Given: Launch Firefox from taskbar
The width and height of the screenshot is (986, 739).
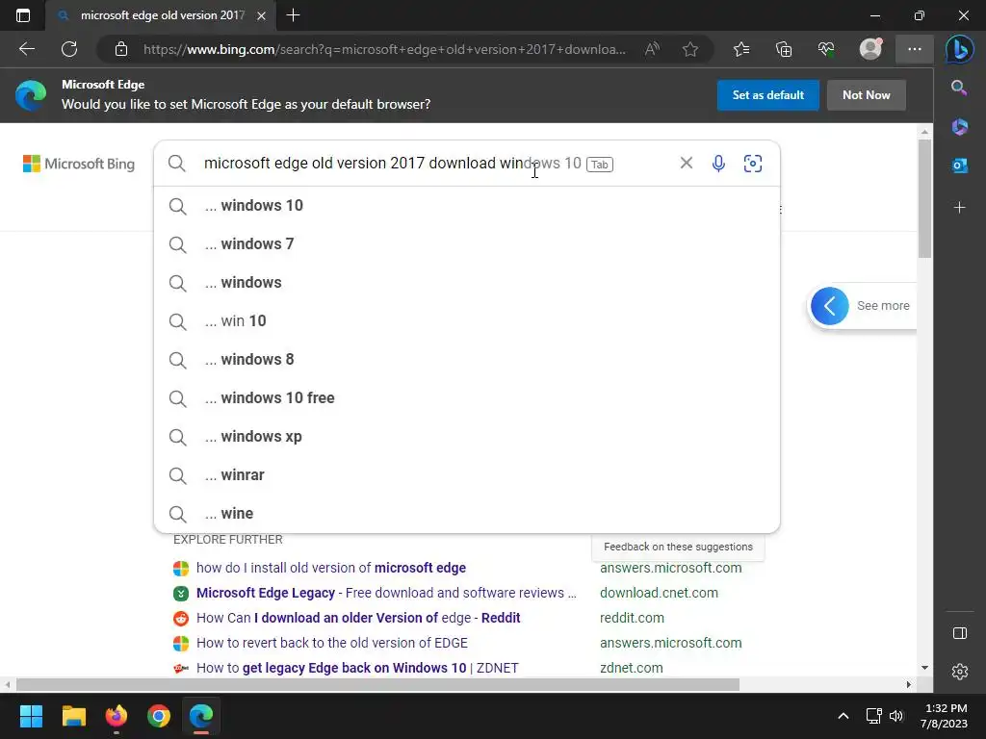Looking at the screenshot, I should (117, 716).
